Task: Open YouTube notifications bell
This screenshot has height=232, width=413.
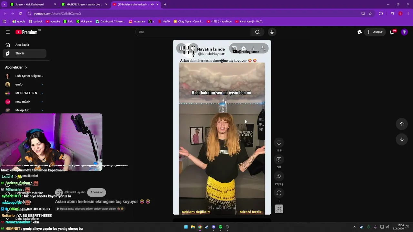Action: pyautogui.click(x=392, y=32)
